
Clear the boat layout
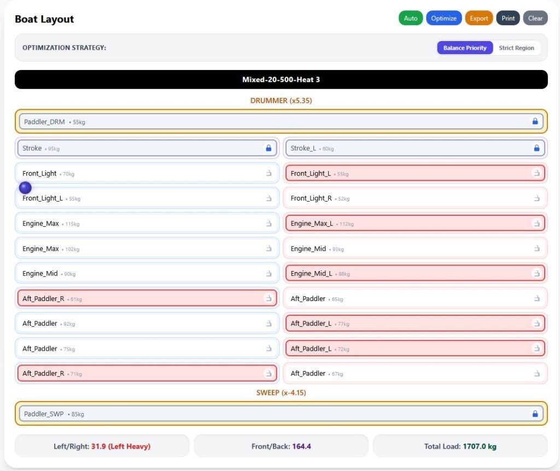coord(535,18)
